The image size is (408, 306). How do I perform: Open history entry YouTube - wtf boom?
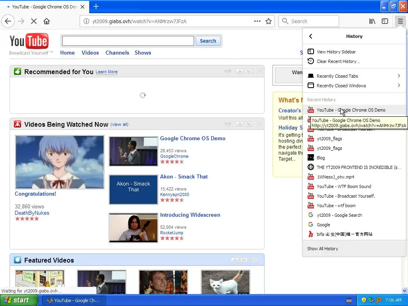click(354, 206)
